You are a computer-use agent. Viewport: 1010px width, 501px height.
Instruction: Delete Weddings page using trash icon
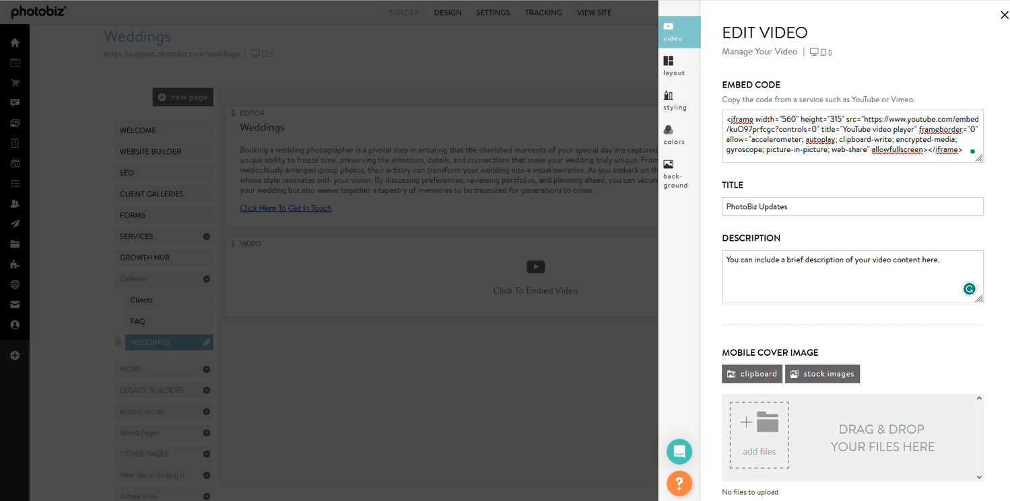[x=119, y=342]
